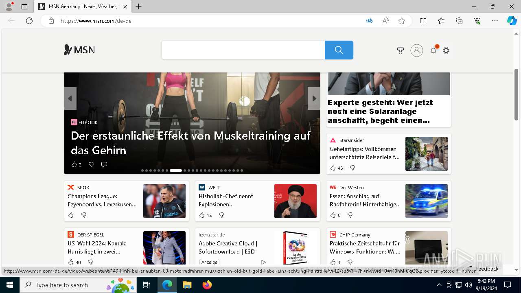Open Champions League Feyenoord vs. Leverkusen article
This screenshot has height=293, width=521.
pos(102,200)
